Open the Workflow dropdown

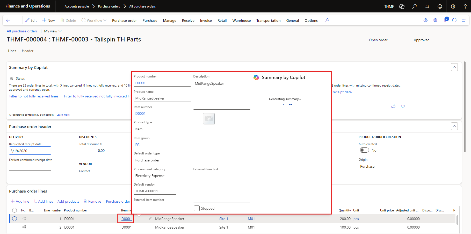pos(94,20)
